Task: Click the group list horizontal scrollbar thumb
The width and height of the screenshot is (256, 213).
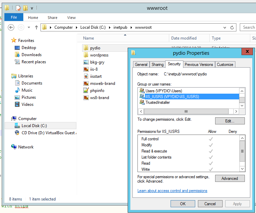Action: tap(186, 111)
